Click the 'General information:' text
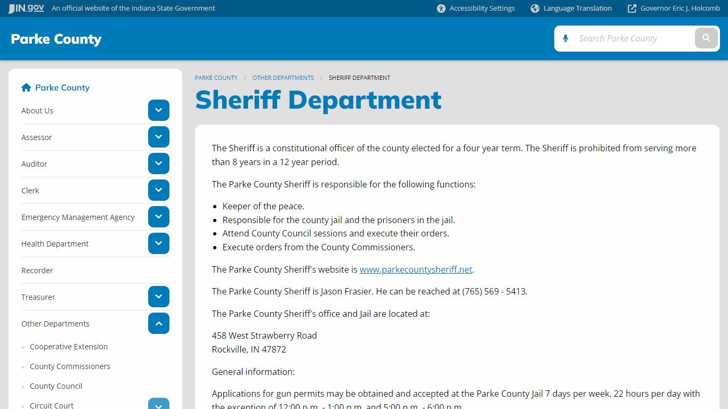The width and height of the screenshot is (728, 409). pos(253,372)
